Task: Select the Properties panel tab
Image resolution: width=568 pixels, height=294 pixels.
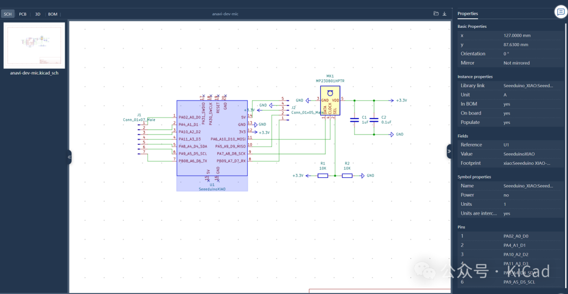Action: pyautogui.click(x=468, y=14)
